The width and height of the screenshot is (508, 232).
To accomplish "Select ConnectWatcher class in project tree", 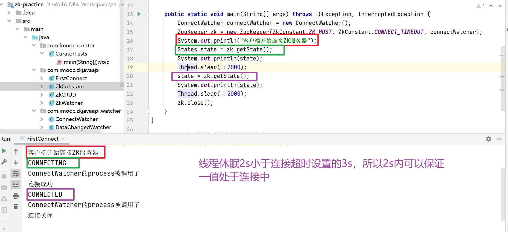I will (77, 119).
